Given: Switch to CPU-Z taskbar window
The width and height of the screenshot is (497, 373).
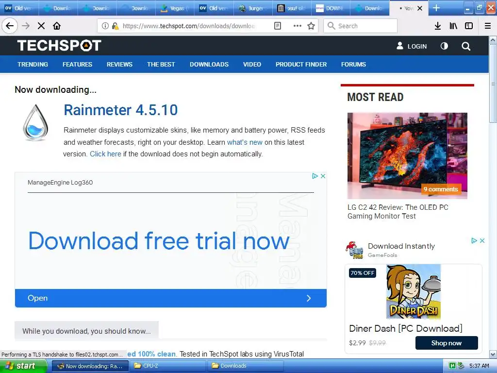Looking at the screenshot, I should coord(167,366).
